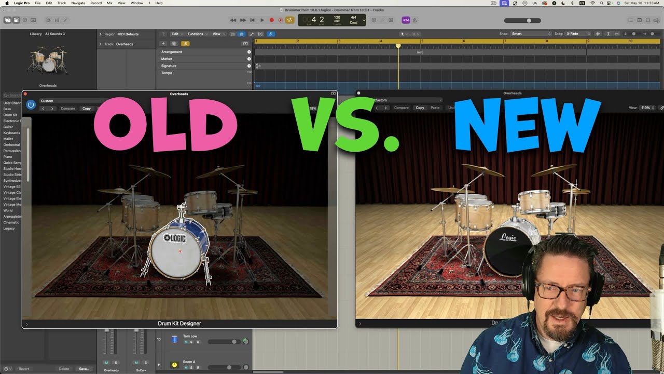Open Quick Help button in control bar
Screen dimensions: 664x374
[x=25, y=20]
